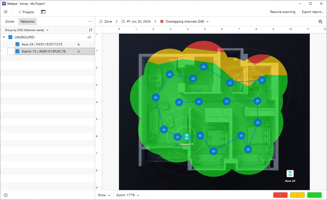Open the three-dot overflow menu
The width and height of the screenshot is (327, 200).
coord(90,21)
